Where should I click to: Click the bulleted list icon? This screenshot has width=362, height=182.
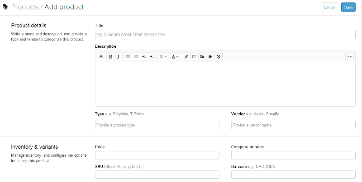pyautogui.click(x=128, y=57)
